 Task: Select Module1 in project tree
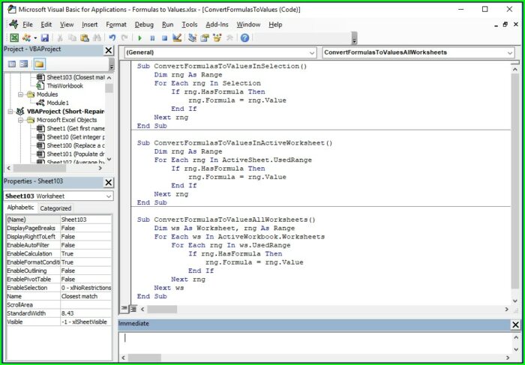[57, 103]
